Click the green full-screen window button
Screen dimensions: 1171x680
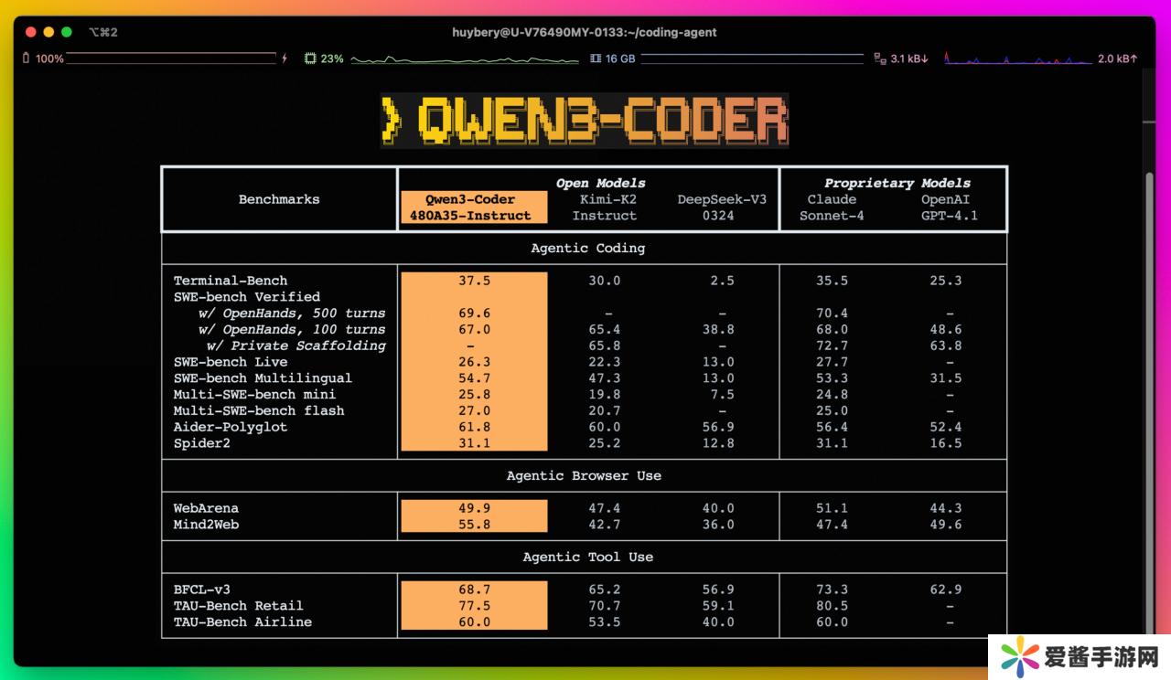pyautogui.click(x=67, y=32)
